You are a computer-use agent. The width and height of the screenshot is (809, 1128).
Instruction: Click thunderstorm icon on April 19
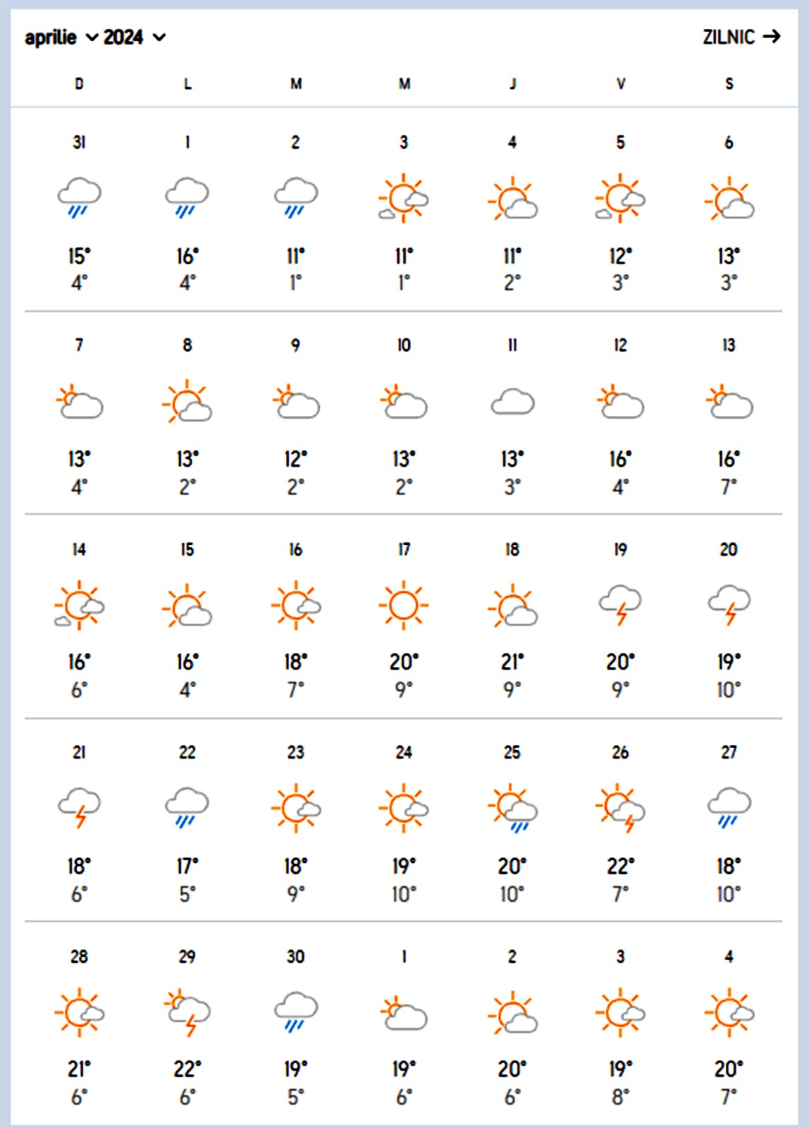[620, 604]
